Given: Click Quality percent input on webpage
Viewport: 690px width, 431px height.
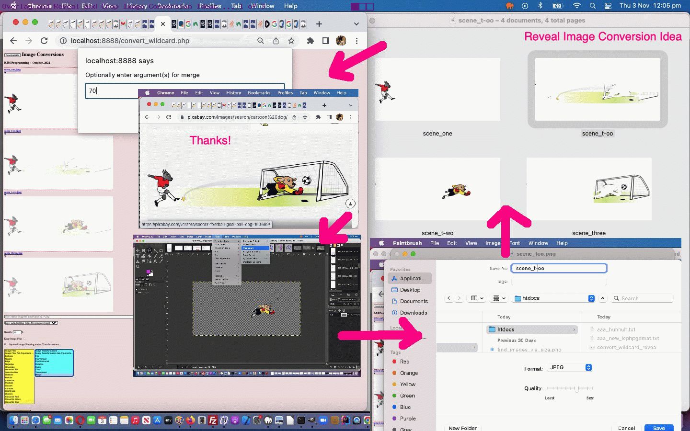Looking at the screenshot, I should (x=17, y=332).
